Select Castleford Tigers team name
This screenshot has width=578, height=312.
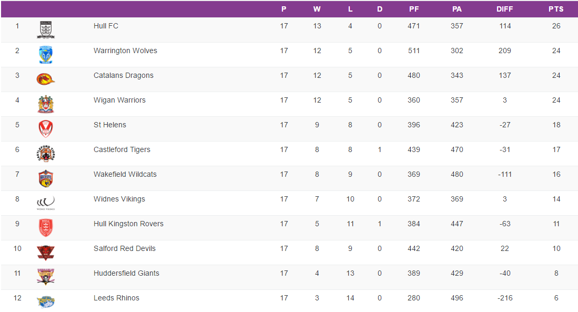tap(122, 149)
